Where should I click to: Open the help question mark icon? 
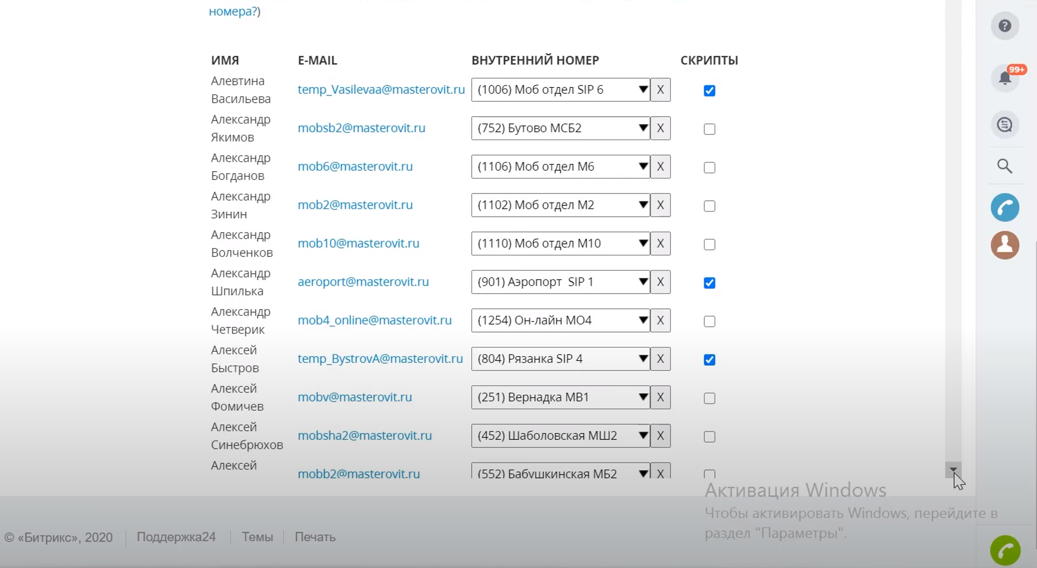tap(1005, 26)
